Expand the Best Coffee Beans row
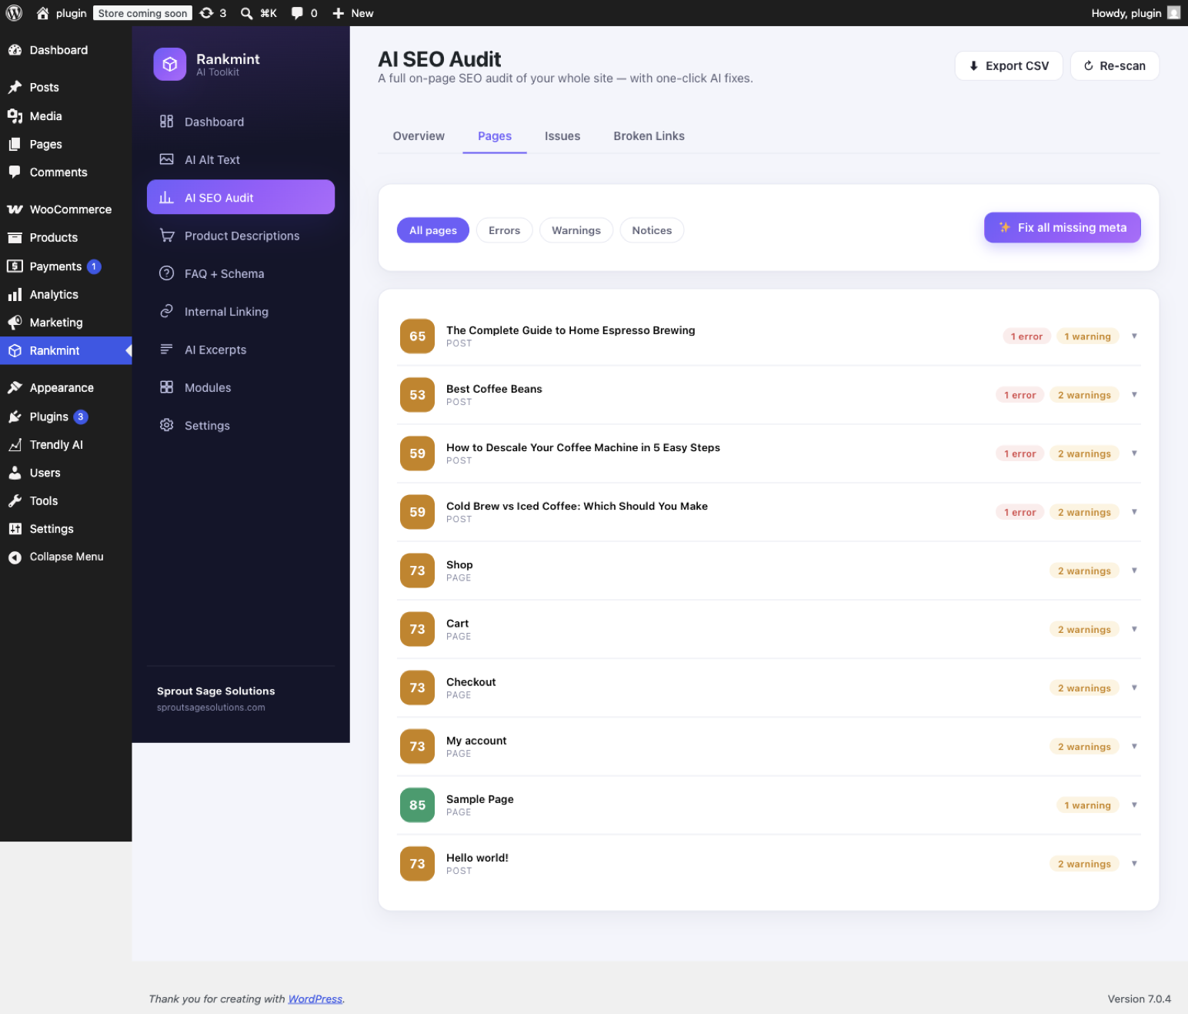1188x1014 pixels. tap(1134, 395)
